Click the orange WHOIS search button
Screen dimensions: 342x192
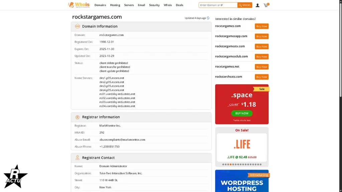coord(245,5)
